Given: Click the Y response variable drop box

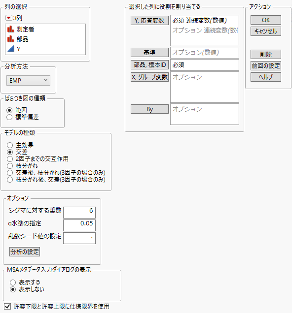Looking at the screenshot, I should click(x=205, y=31).
